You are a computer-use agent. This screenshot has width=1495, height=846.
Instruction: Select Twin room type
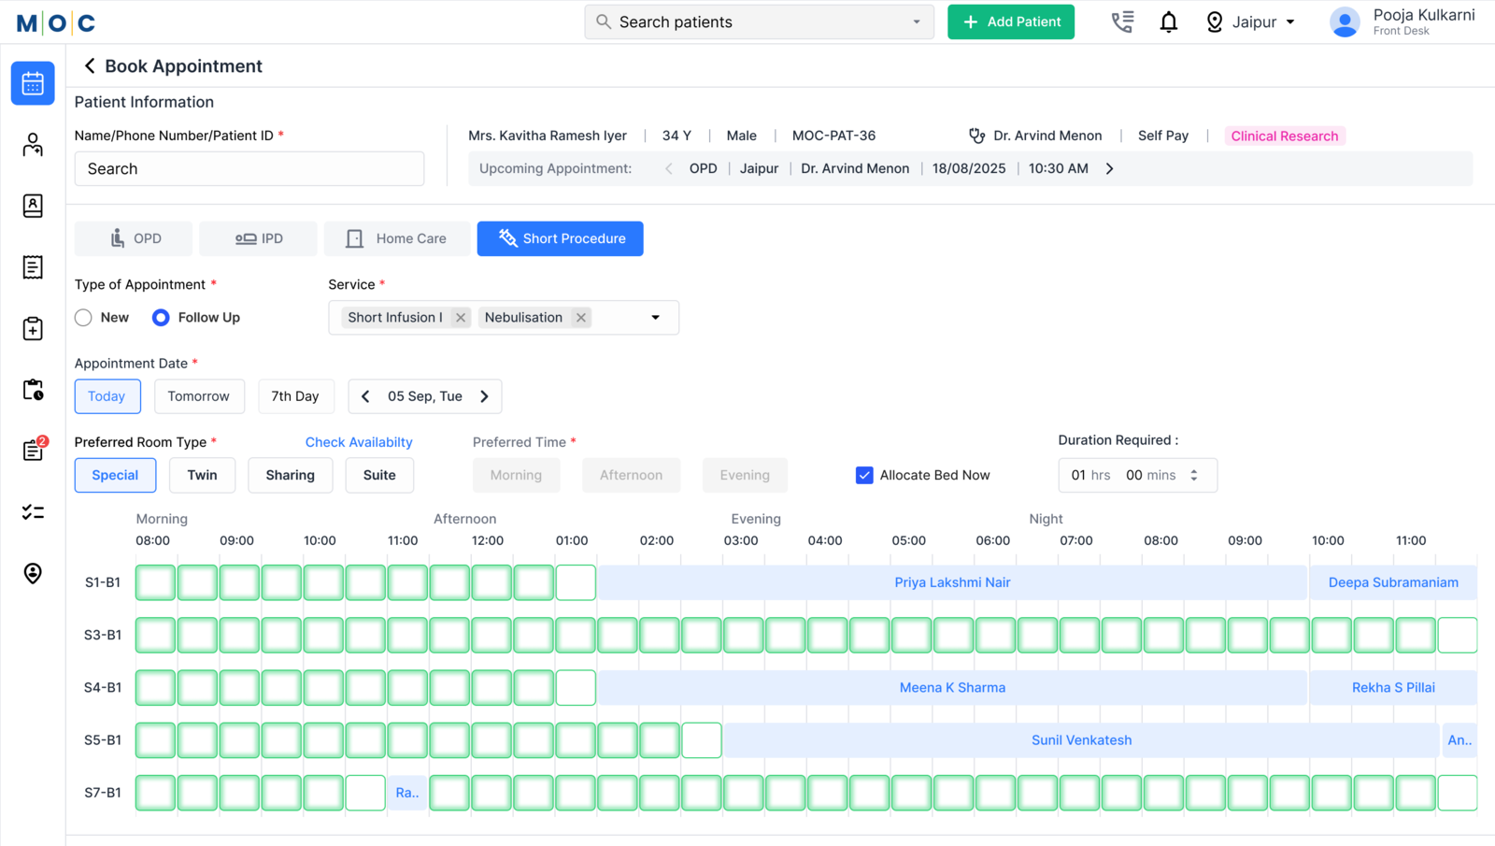(x=202, y=475)
